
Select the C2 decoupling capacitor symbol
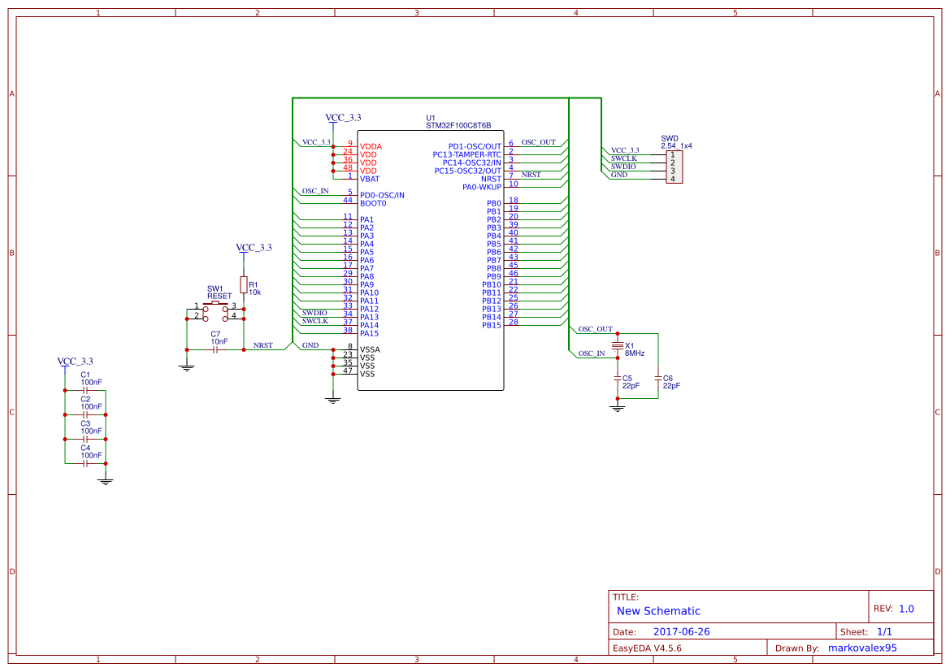[x=85, y=415]
